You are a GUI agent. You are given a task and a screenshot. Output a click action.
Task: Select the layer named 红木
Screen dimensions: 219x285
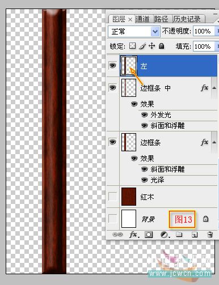tap(147, 197)
